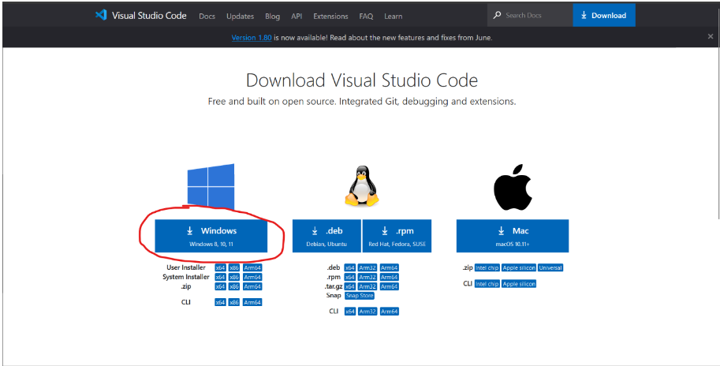Select Windows .zip x64 download
The width and height of the screenshot is (720, 366).
pyautogui.click(x=220, y=286)
